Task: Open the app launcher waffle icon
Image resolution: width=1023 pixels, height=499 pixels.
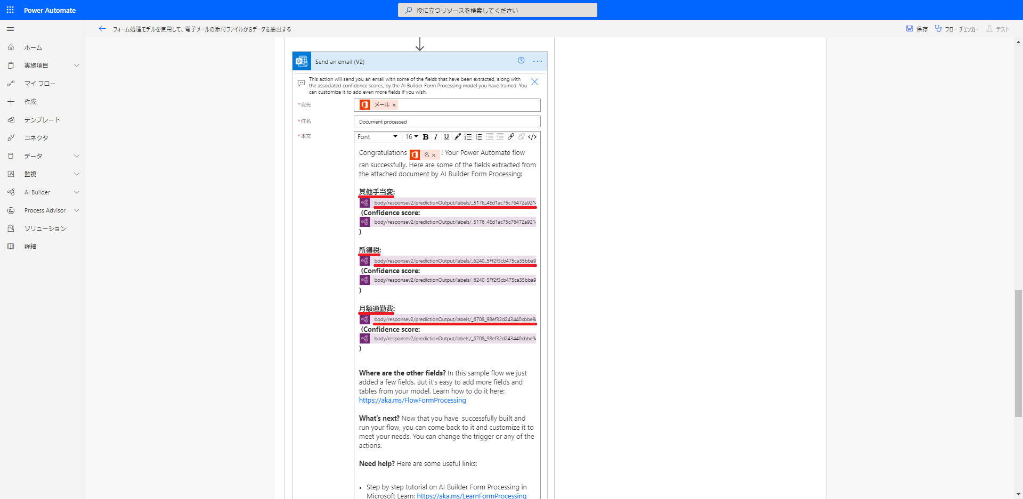Action: coord(10,10)
